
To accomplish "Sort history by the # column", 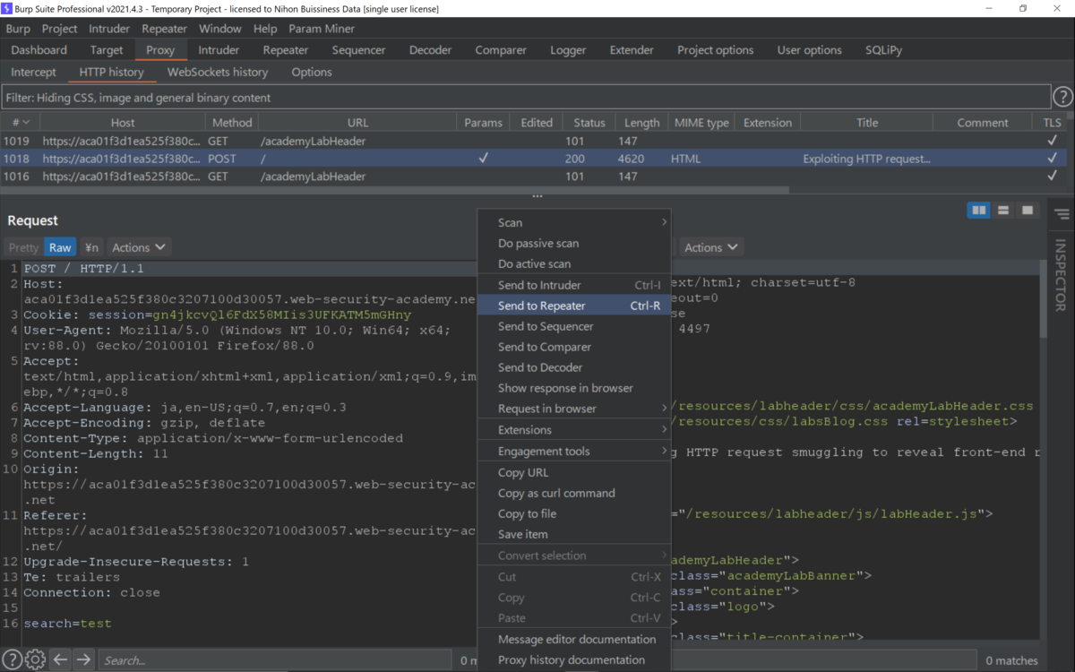I will (x=20, y=123).
